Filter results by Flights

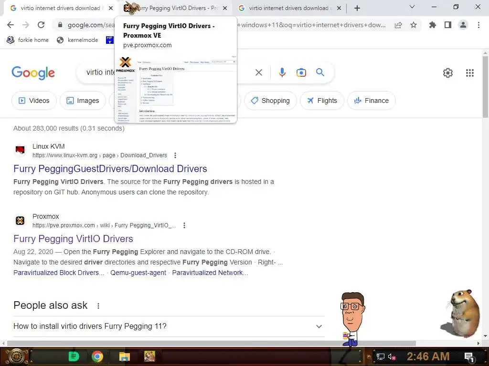[x=322, y=101]
